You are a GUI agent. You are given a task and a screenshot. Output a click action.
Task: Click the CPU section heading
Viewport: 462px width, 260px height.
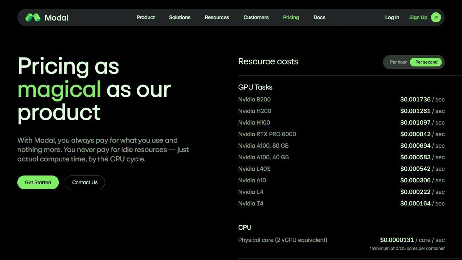click(245, 227)
